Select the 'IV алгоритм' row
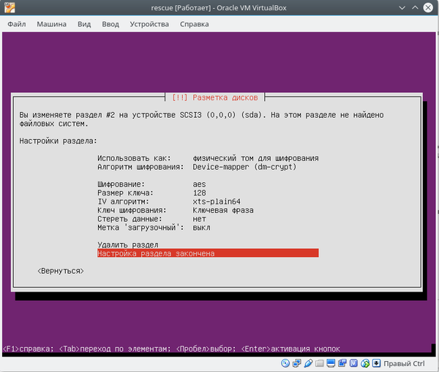Screen dimensions: 439x372 (169, 201)
